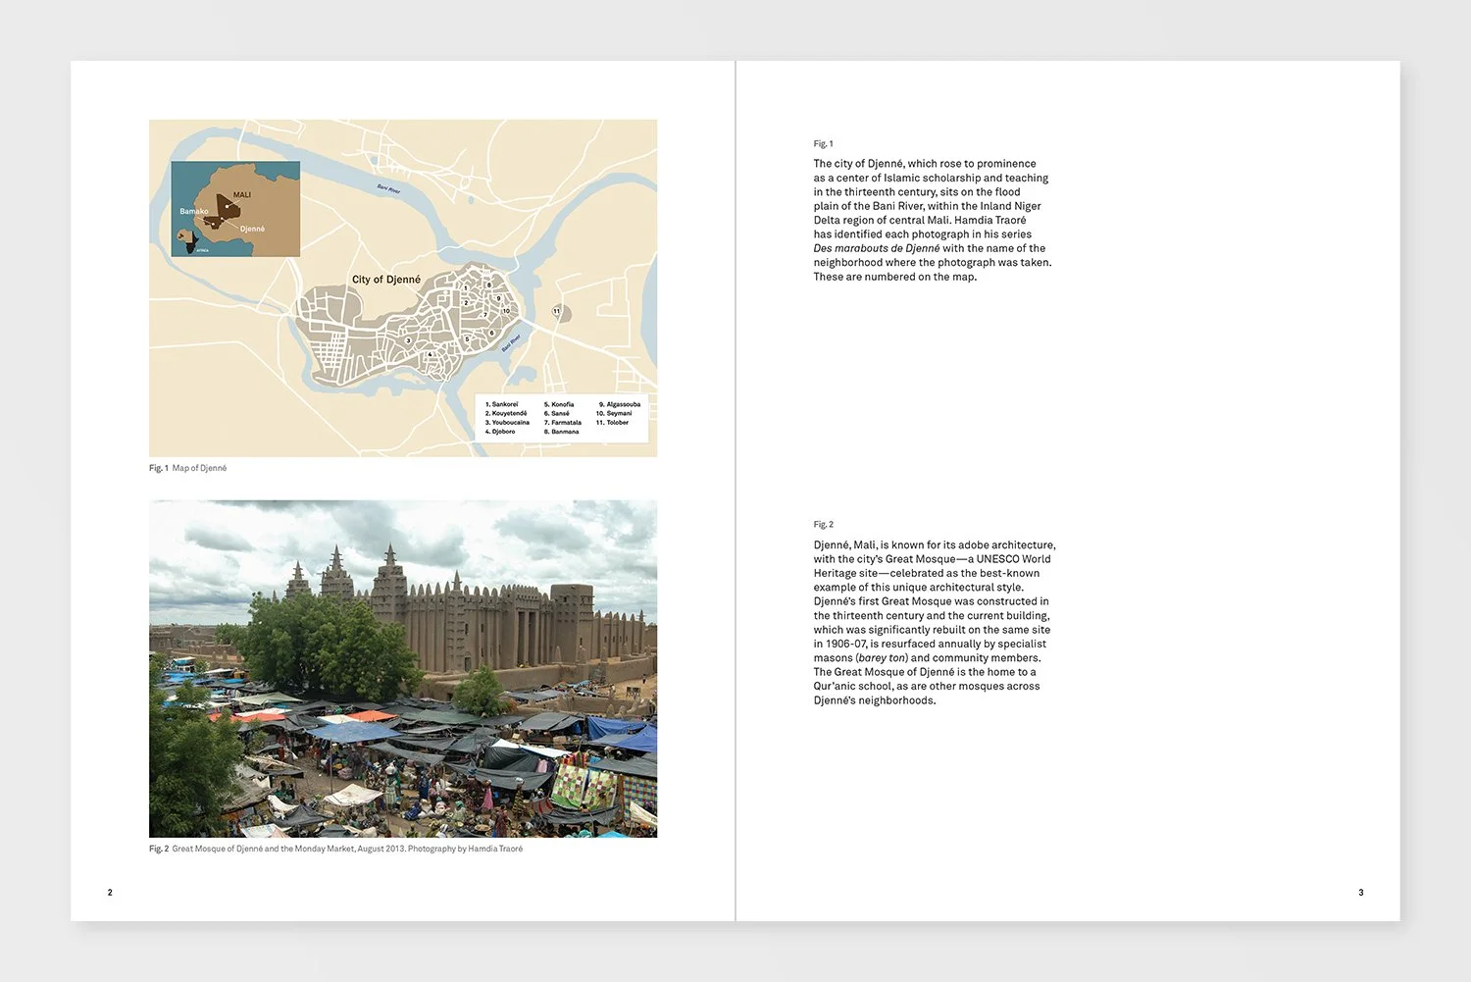
Task: Click the line 'plain of the Bani River, within the Inland Niger'
Action: (927, 206)
